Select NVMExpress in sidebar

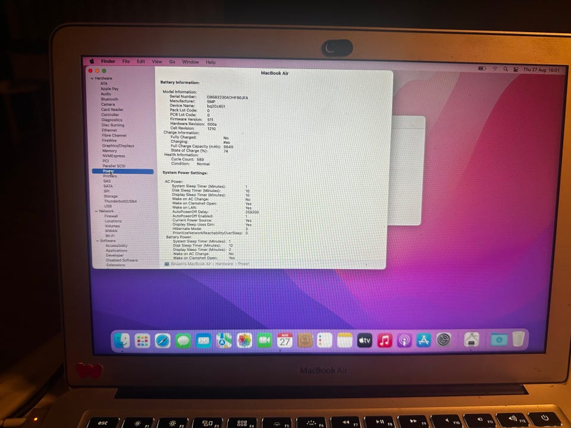(x=114, y=156)
